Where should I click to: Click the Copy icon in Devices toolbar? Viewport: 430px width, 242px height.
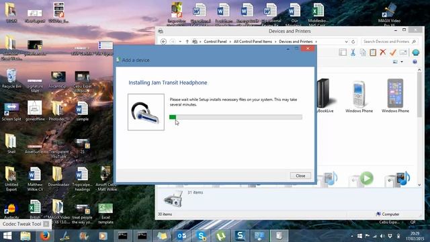click(x=363, y=52)
